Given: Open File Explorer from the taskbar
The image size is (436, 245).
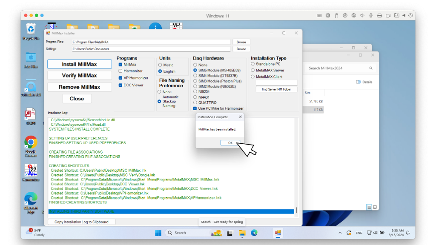Looking at the screenshot, I should pos(242,233).
